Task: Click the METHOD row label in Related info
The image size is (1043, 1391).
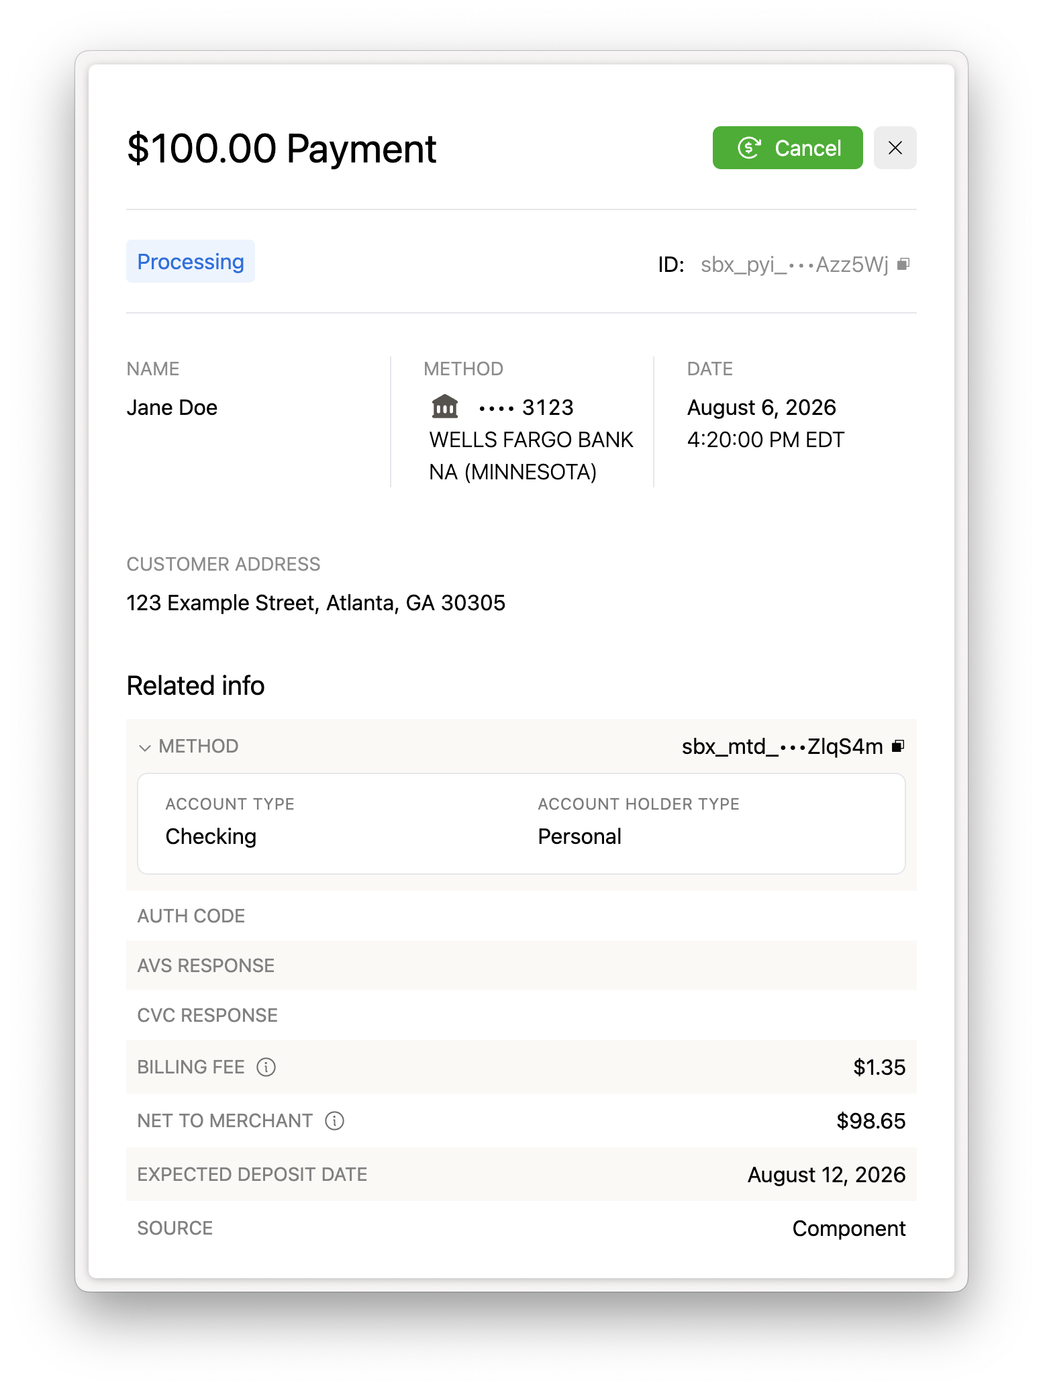Action: pos(199,747)
